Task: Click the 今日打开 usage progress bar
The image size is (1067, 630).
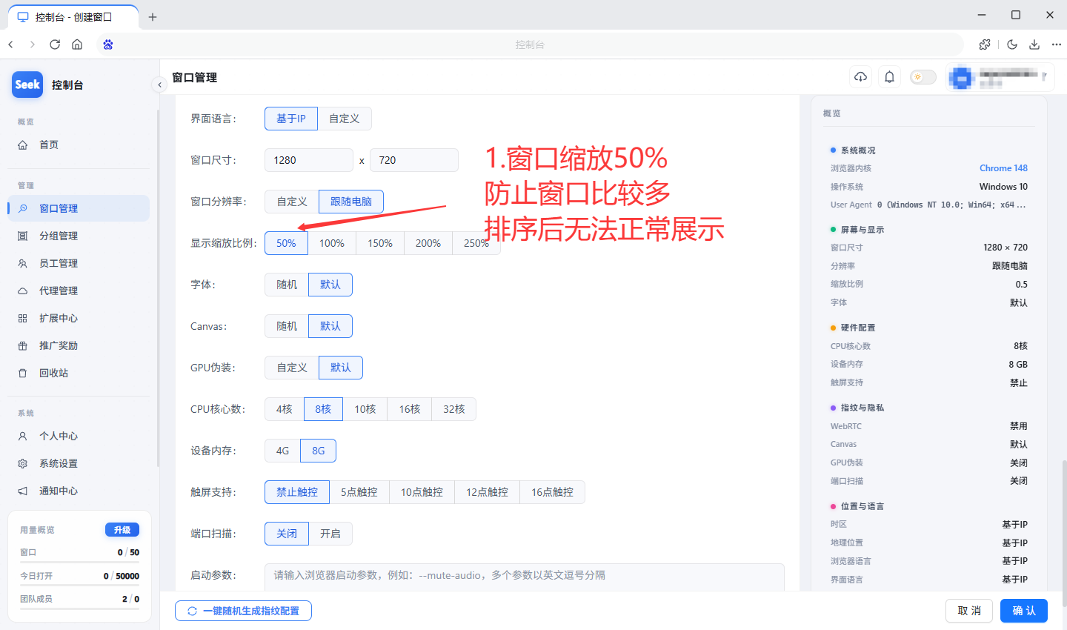Action: point(79,586)
